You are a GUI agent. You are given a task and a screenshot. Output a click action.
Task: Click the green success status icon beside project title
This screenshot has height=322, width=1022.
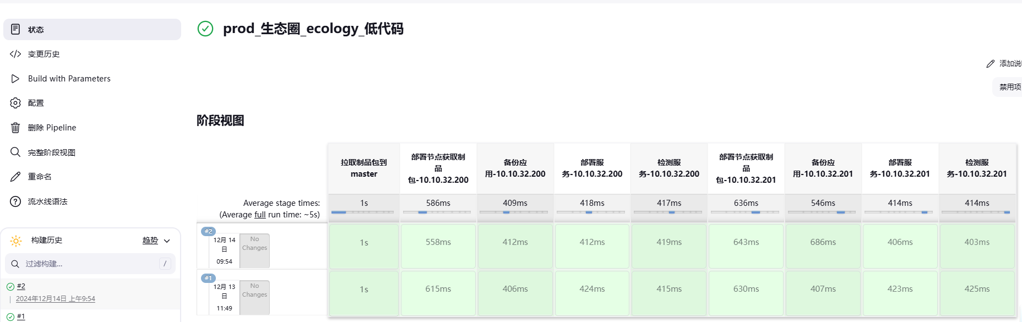tap(205, 29)
